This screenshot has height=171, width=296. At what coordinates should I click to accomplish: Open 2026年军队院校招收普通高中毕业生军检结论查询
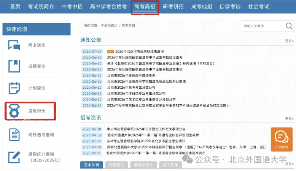[x=145, y=57]
